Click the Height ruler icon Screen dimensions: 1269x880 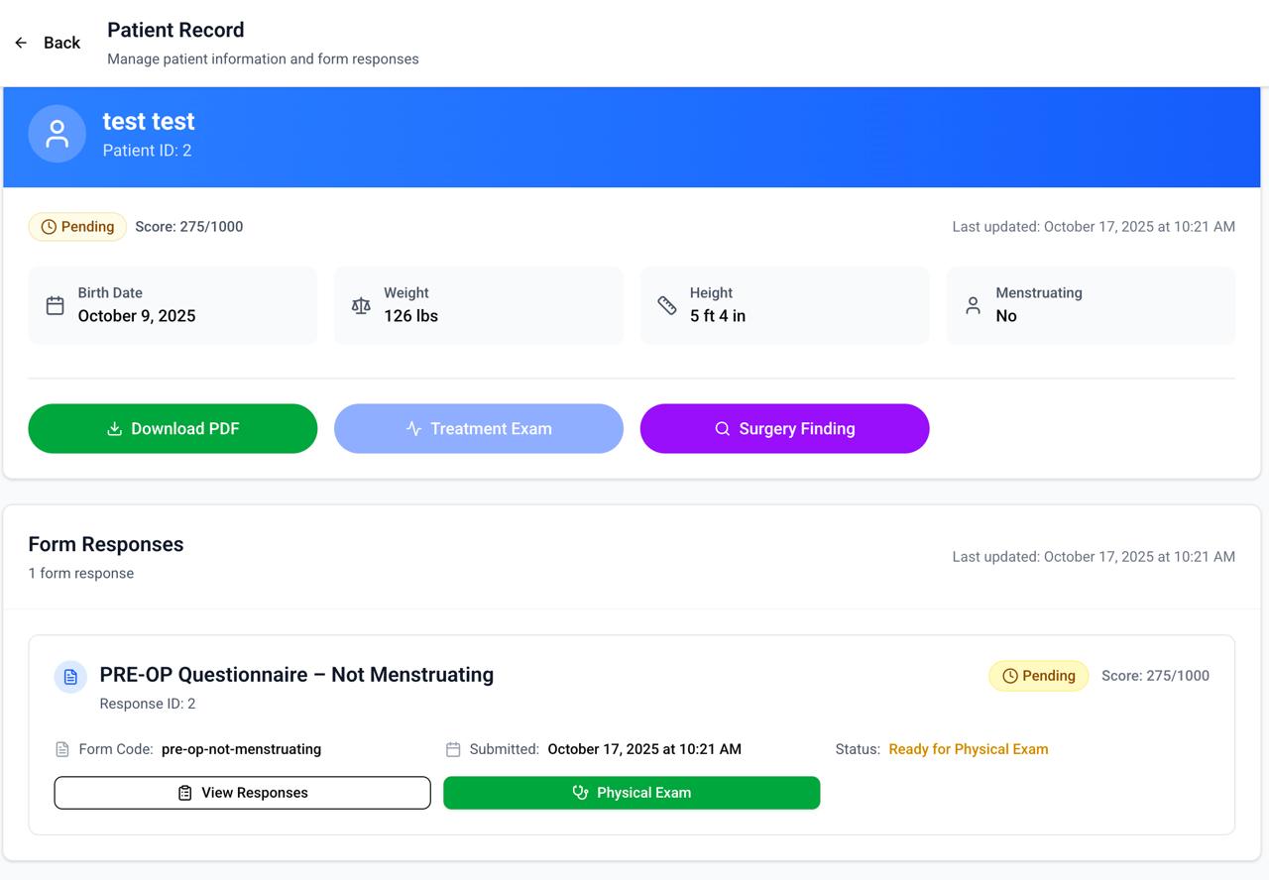(x=667, y=305)
